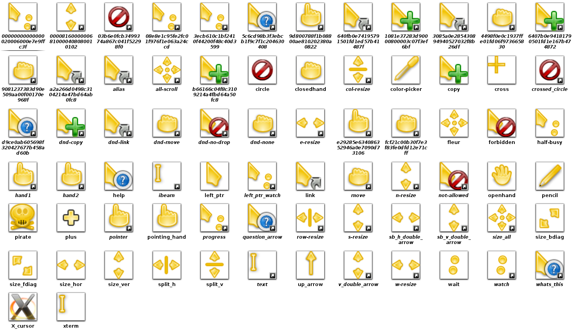
Task: Select the v_double_arrow cursor icon
Action: tap(358, 265)
